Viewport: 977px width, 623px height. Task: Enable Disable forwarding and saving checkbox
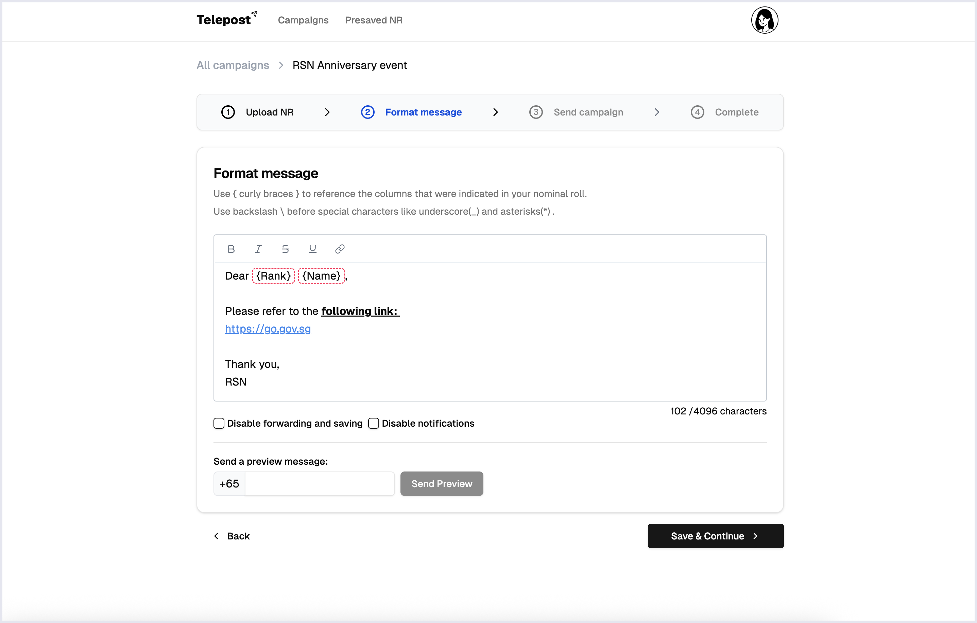[219, 423]
